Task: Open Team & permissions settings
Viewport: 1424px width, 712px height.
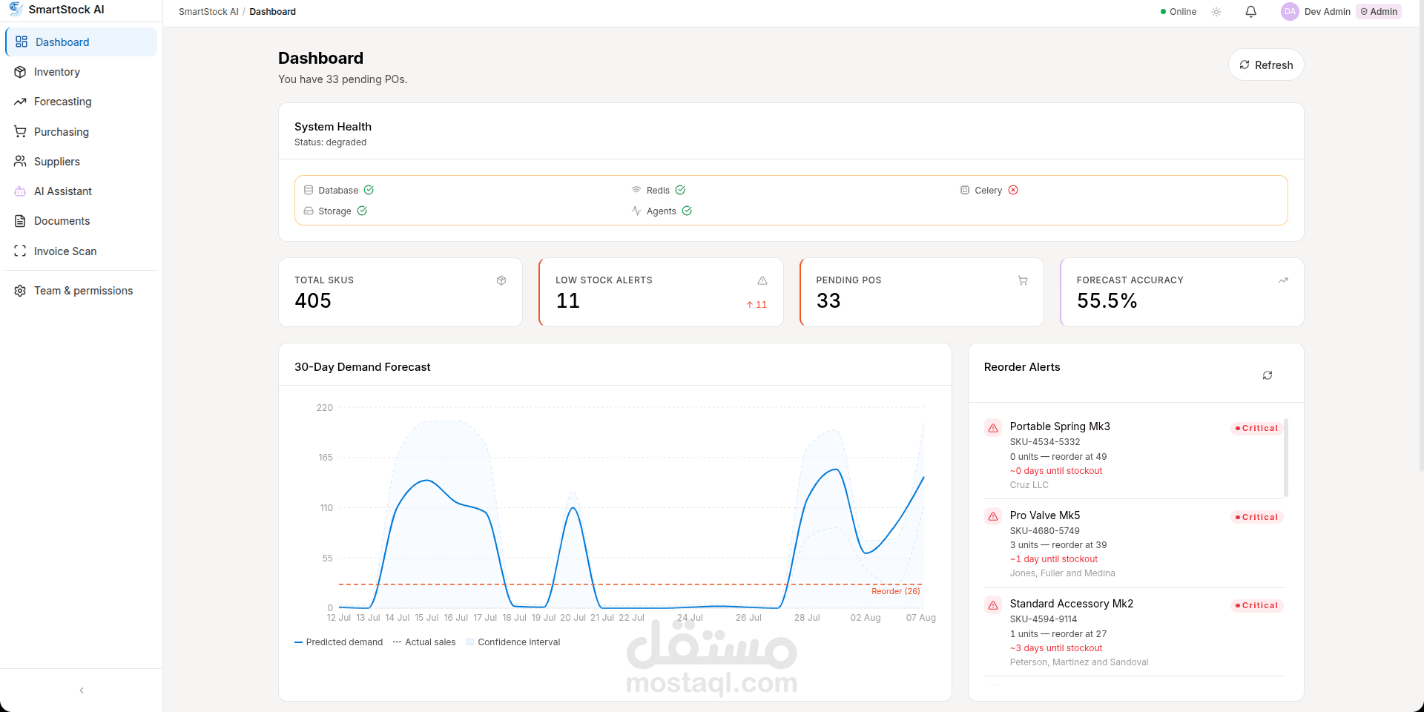Action: tap(82, 291)
